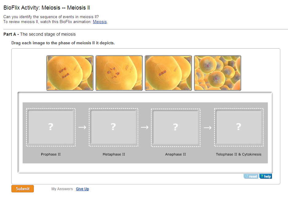Select the empty slot above Metaphase II
Image resolution: width=288 pixels, height=201 pixels.
(114, 127)
